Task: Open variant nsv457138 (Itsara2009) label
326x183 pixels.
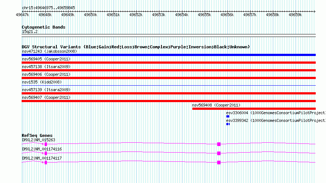Action: [x=46, y=67]
